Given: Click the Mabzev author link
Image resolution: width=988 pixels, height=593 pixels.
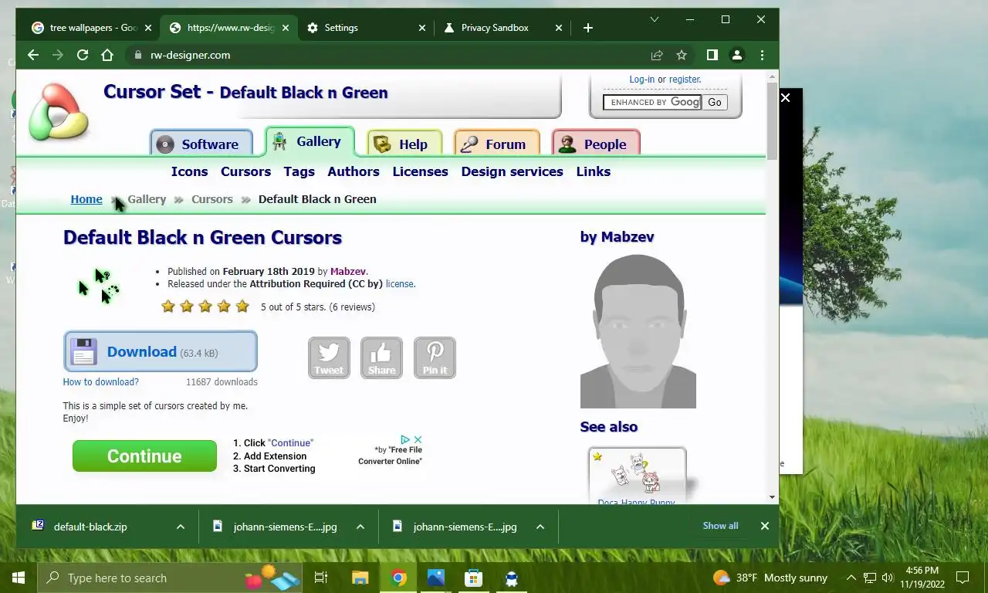Looking at the screenshot, I should pos(348,271).
